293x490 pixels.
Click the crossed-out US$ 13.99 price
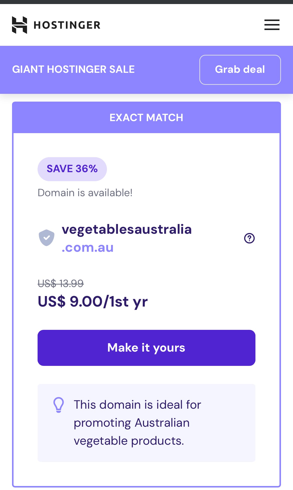pyautogui.click(x=61, y=283)
